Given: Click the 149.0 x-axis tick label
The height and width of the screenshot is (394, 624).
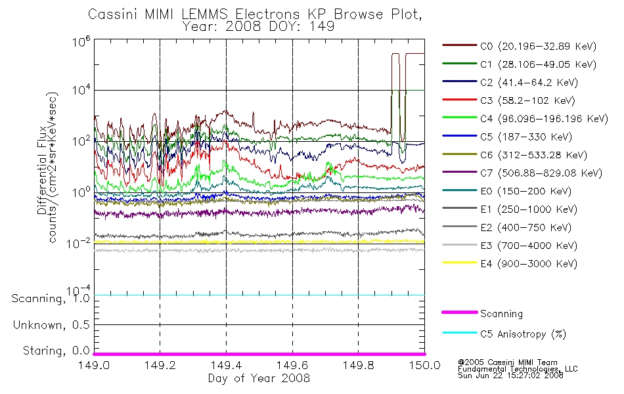Looking at the screenshot, I should coord(94,365).
